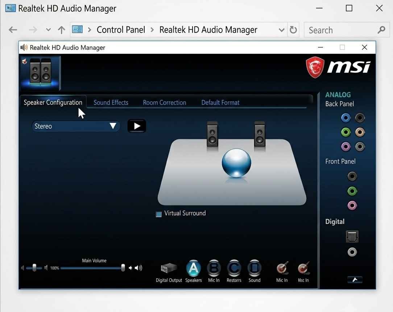Viewport: 393px width, 312px height.
Task: Click the green Front Panel jack
Action: tap(352, 191)
